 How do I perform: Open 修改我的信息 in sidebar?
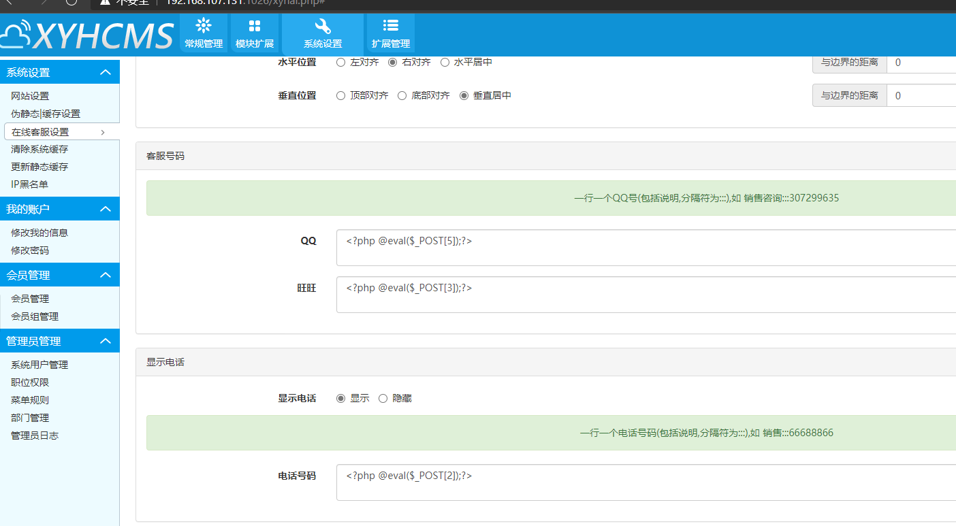point(39,233)
